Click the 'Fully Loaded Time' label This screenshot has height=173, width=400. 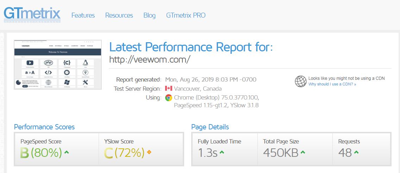click(x=219, y=141)
